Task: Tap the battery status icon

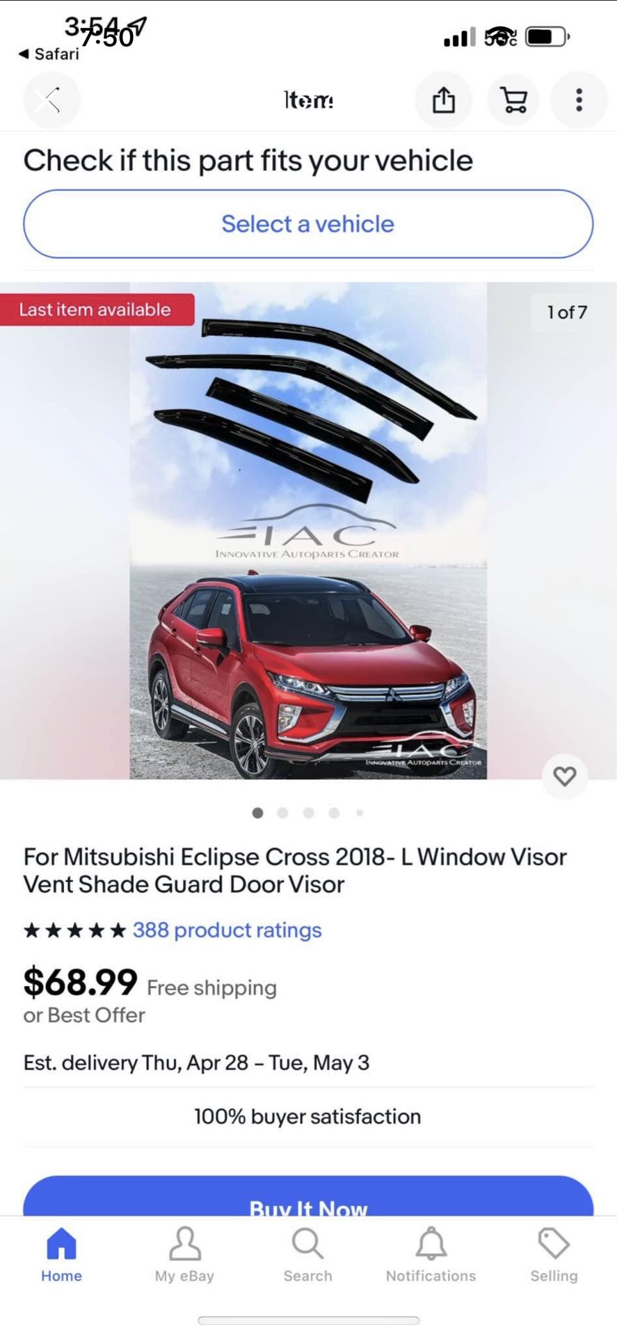Action: 547,36
